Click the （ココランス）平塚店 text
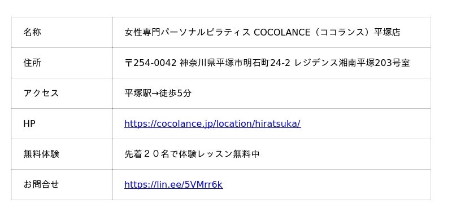The image size is (452, 217). [356, 33]
